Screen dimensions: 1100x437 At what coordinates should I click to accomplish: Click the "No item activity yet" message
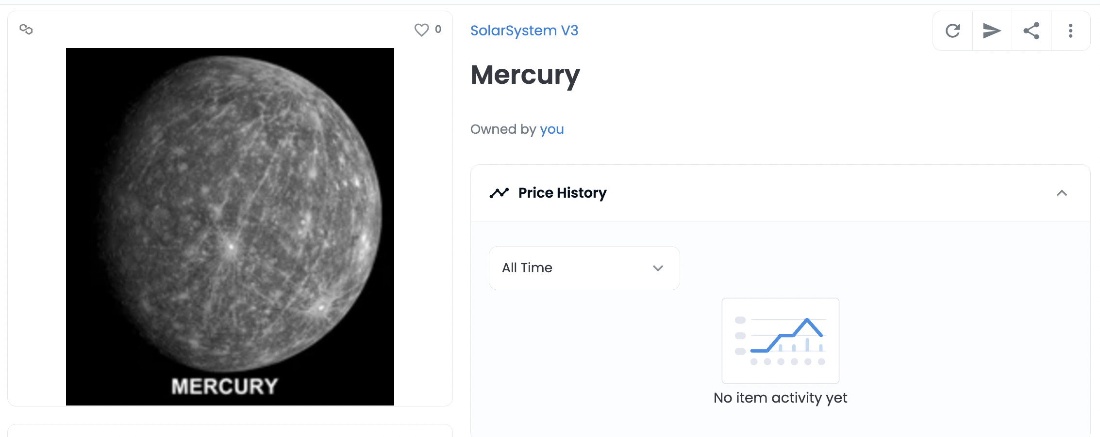pos(780,398)
